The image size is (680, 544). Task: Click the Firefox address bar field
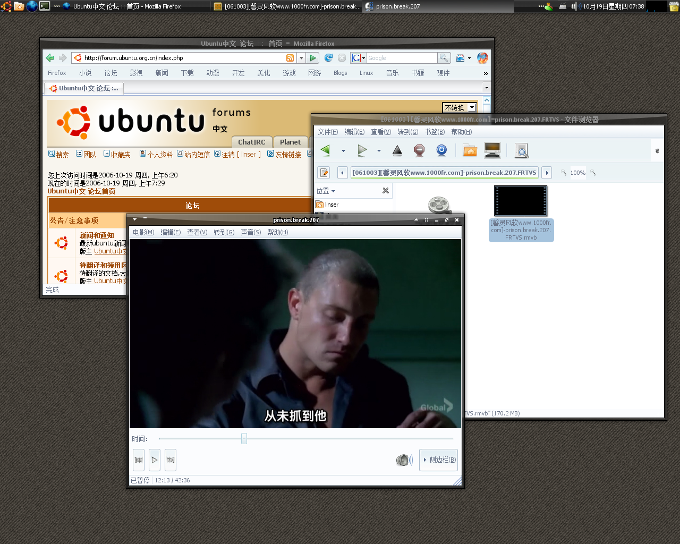click(x=183, y=58)
